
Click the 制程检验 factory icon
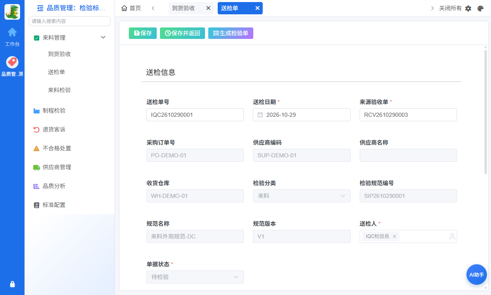pos(36,111)
